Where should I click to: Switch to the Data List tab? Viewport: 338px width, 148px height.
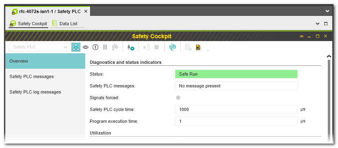point(67,24)
